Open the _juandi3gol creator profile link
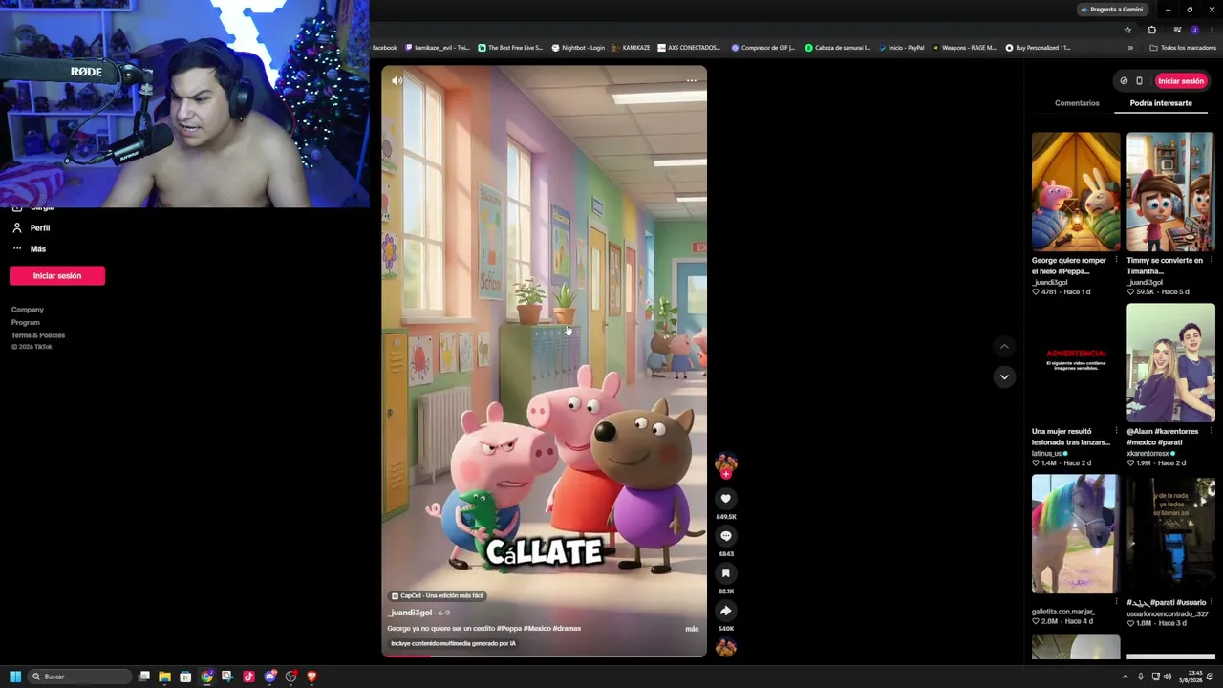Image resolution: width=1223 pixels, height=688 pixels. [x=410, y=613]
